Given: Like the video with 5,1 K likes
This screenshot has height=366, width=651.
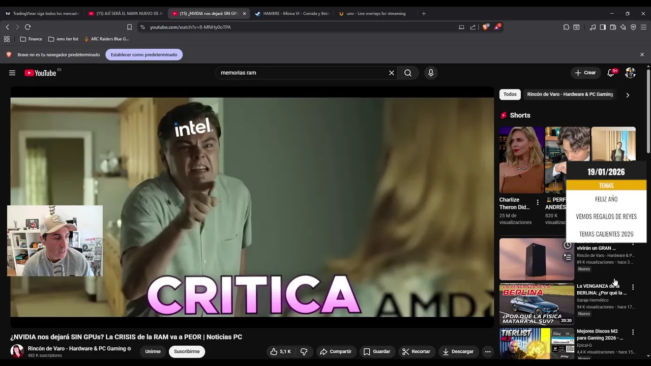Looking at the screenshot, I should coord(280,351).
